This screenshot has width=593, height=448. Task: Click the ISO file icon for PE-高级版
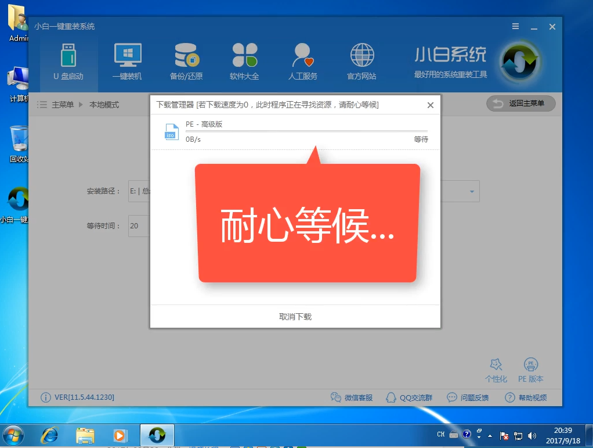171,132
